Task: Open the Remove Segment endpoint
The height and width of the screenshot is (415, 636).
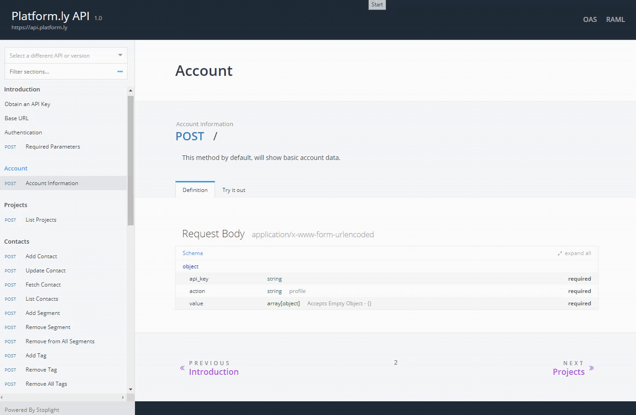Action: pyautogui.click(x=48, y=327)
